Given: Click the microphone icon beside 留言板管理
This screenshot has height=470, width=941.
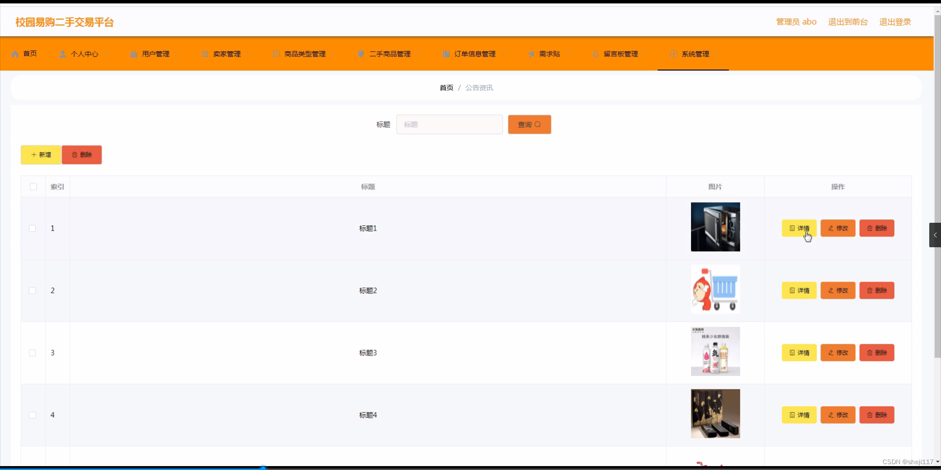Looking at the screenshot, I should click(x=595, y=54).
